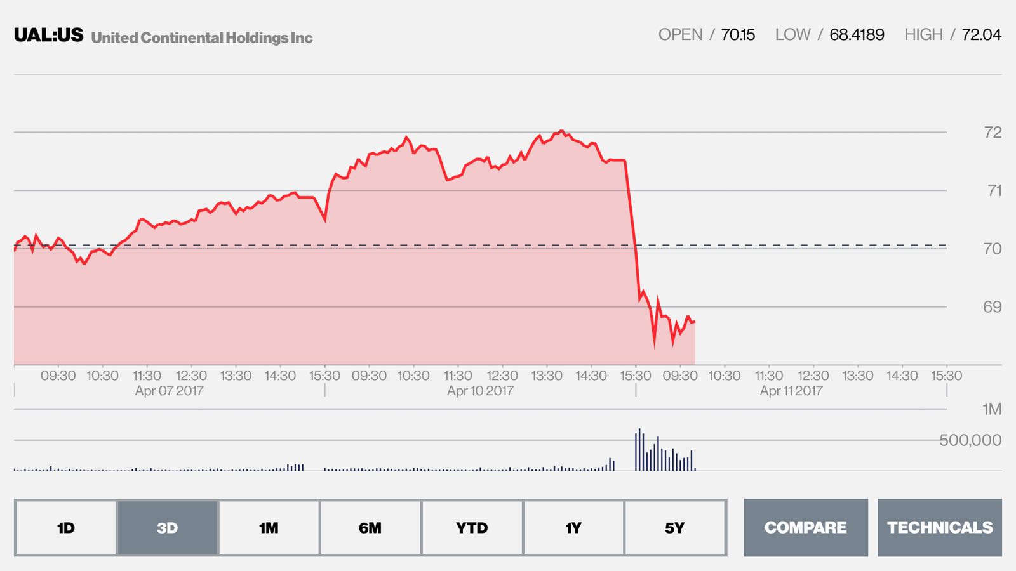Viewport: 1016px width, 571px height.
Task: Open the TECHNICALS panel
Action: [x=940, y=528]
